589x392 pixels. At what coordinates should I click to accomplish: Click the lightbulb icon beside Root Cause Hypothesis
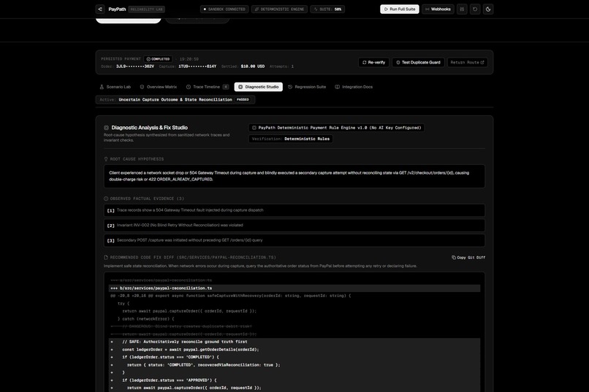point(106,159)
